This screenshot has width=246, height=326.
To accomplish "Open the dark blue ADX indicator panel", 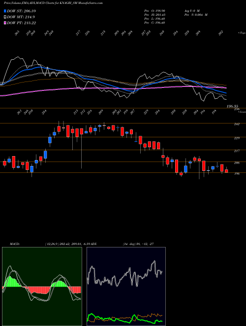I will point(126,286).
